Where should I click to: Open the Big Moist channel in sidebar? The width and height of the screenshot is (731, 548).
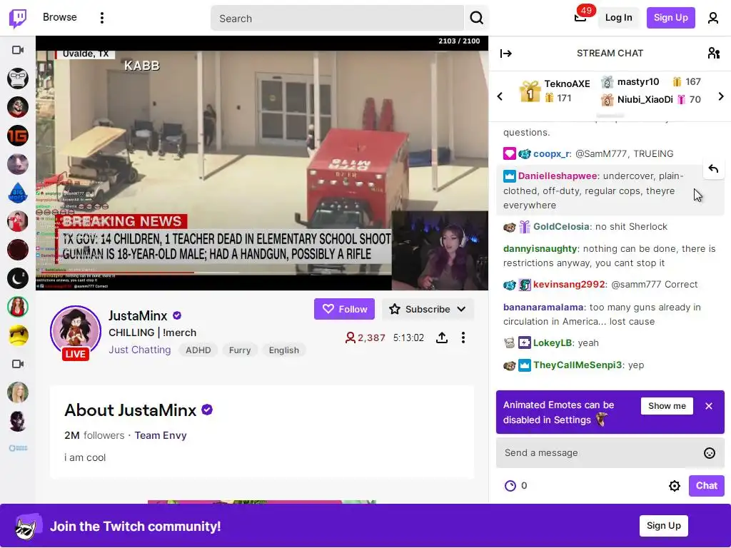coord(18,193)
